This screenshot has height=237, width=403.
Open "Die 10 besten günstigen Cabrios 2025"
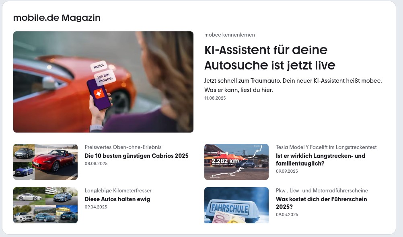(x=136, y=156)
